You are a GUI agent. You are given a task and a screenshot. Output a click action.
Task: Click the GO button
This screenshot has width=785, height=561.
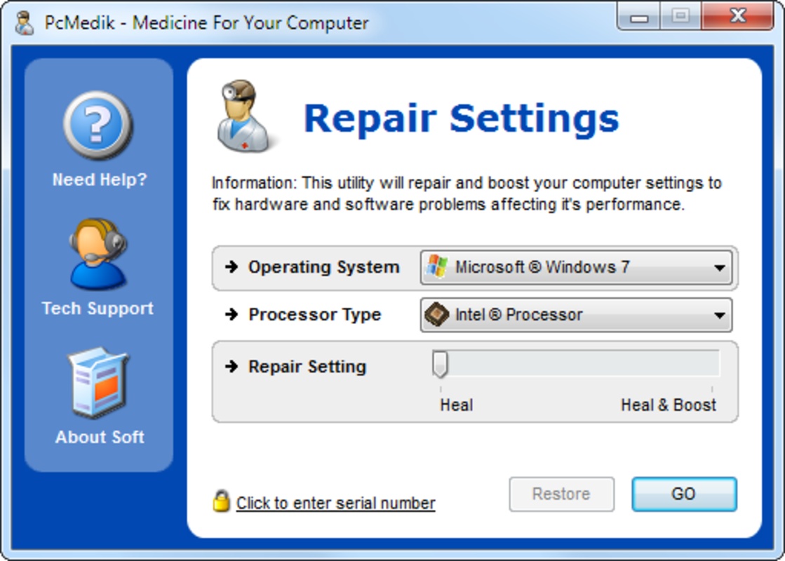click(x=684, y=494)
